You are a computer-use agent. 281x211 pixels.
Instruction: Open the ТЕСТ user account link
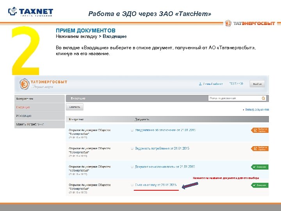point(236,84)
